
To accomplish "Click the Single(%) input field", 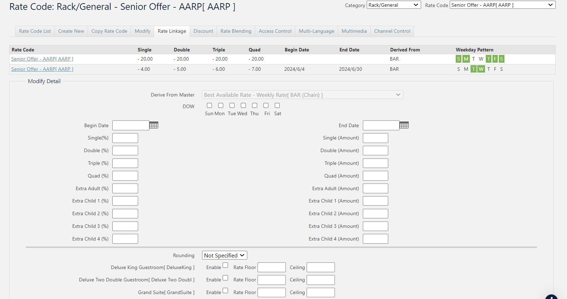I will point(125,138).
